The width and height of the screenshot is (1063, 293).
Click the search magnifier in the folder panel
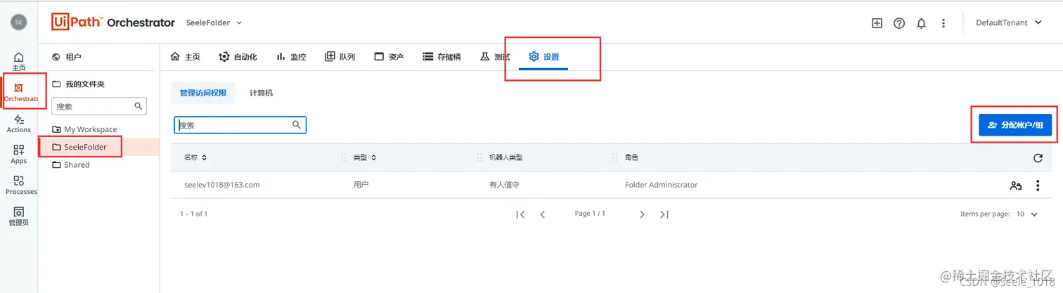click(x=138, y=106)
